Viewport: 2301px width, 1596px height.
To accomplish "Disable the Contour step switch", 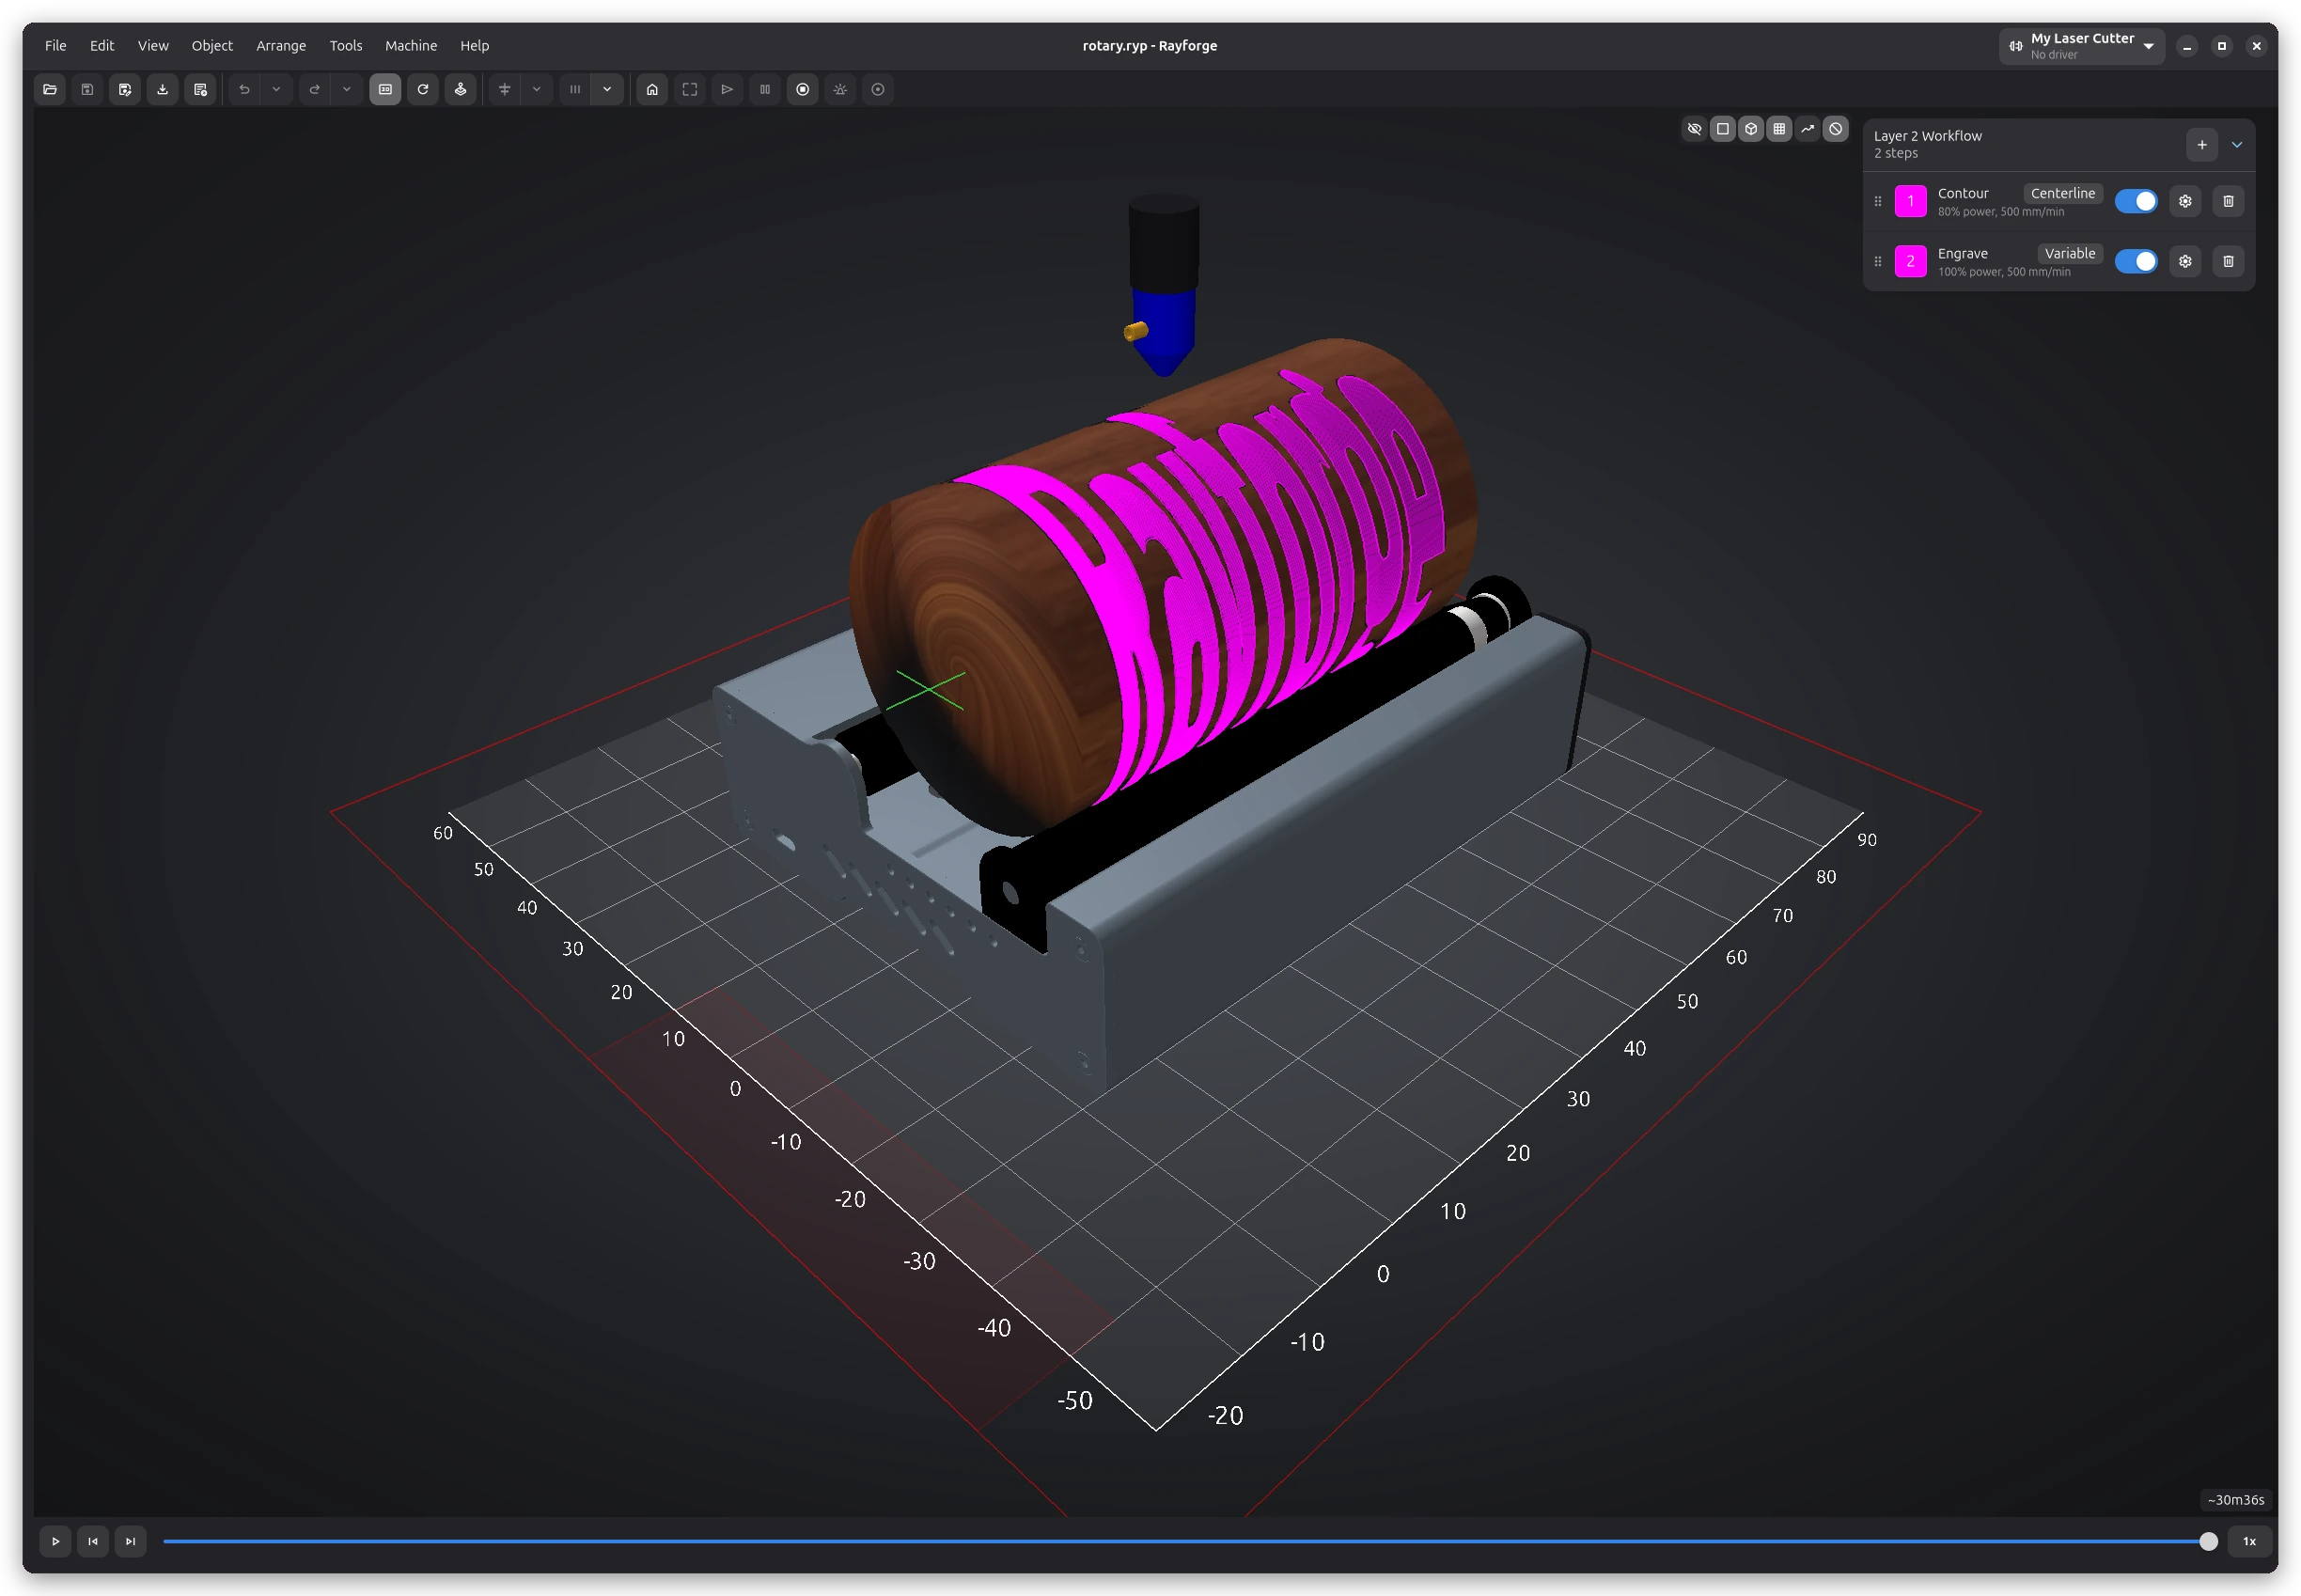I will (2136, 201).
